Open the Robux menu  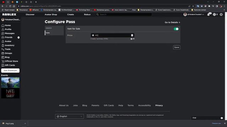tap(87, 14)
